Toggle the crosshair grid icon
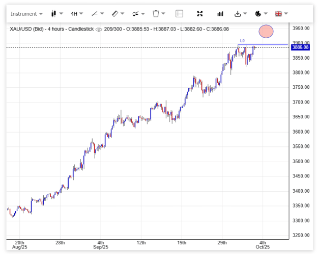The width and height of the screenshot is (318, 254). pyautogui.click(x=179, y=14)
